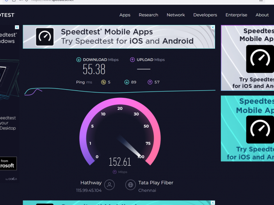Click the purple upload ping icon

click(x=150, y=82)
